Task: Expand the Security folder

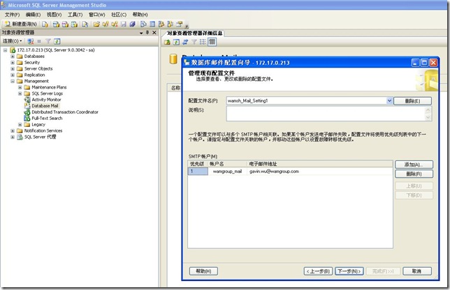Action: tap(13, 63)
